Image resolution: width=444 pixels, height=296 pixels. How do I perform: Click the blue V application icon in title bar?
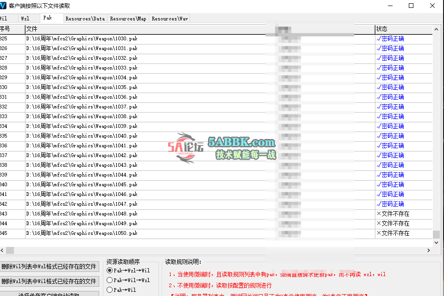[x=3, y=6]
